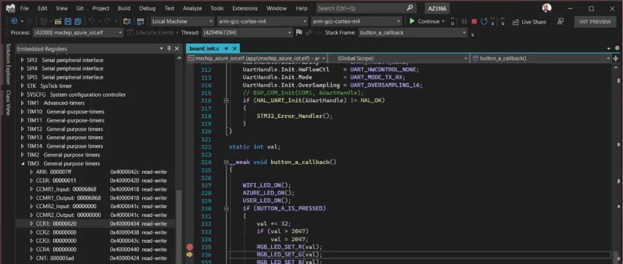Open the Class View side tab
Viewport: 623px width, 264px height.
click(x=8, y=102)
